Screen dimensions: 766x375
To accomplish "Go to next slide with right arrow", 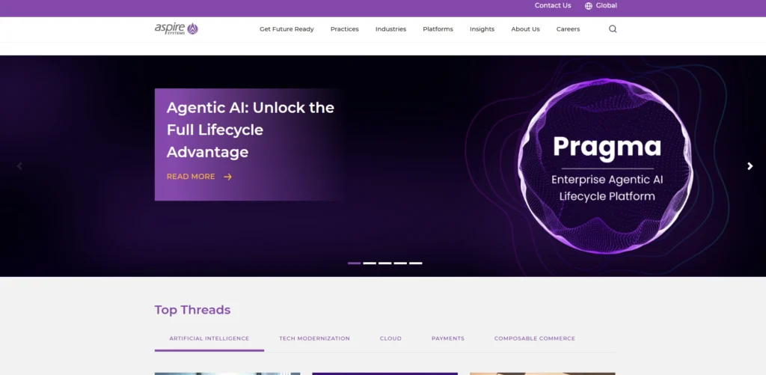I will pyautogui.click(x=750, y=166).
